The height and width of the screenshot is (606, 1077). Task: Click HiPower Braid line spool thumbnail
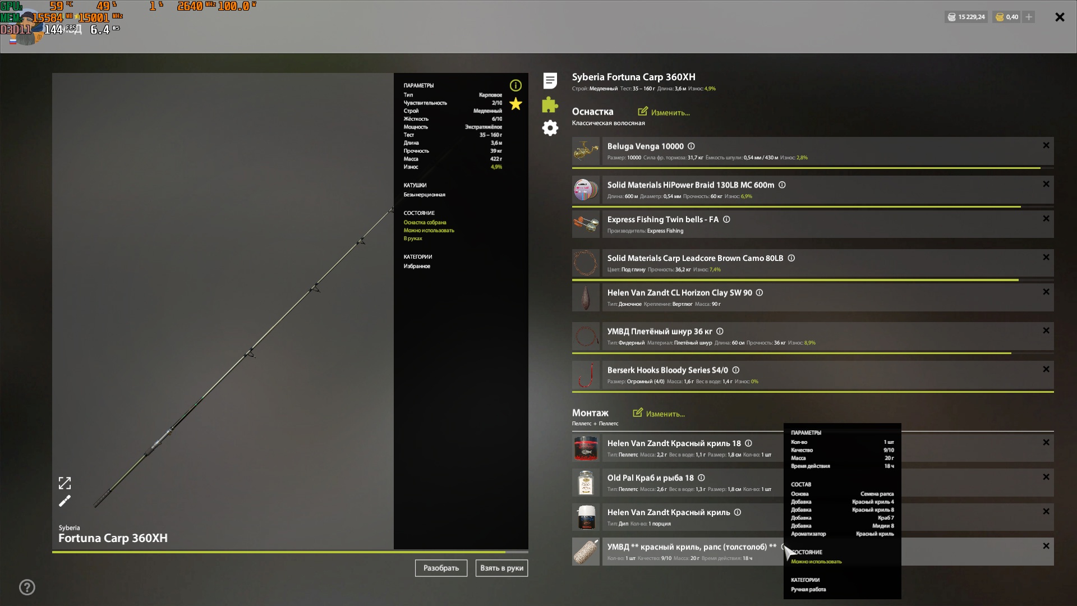586,190
